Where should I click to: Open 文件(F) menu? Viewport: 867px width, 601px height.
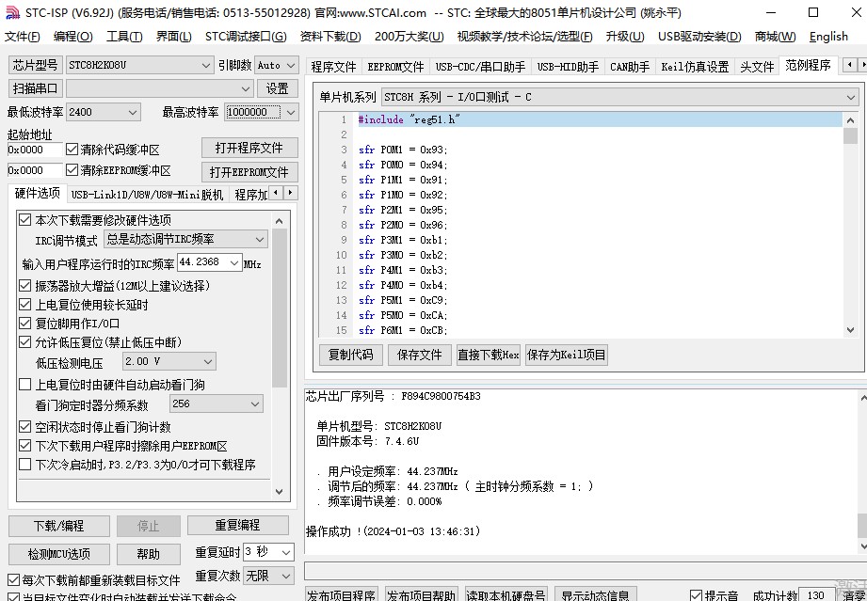click(x=22, y=37)
